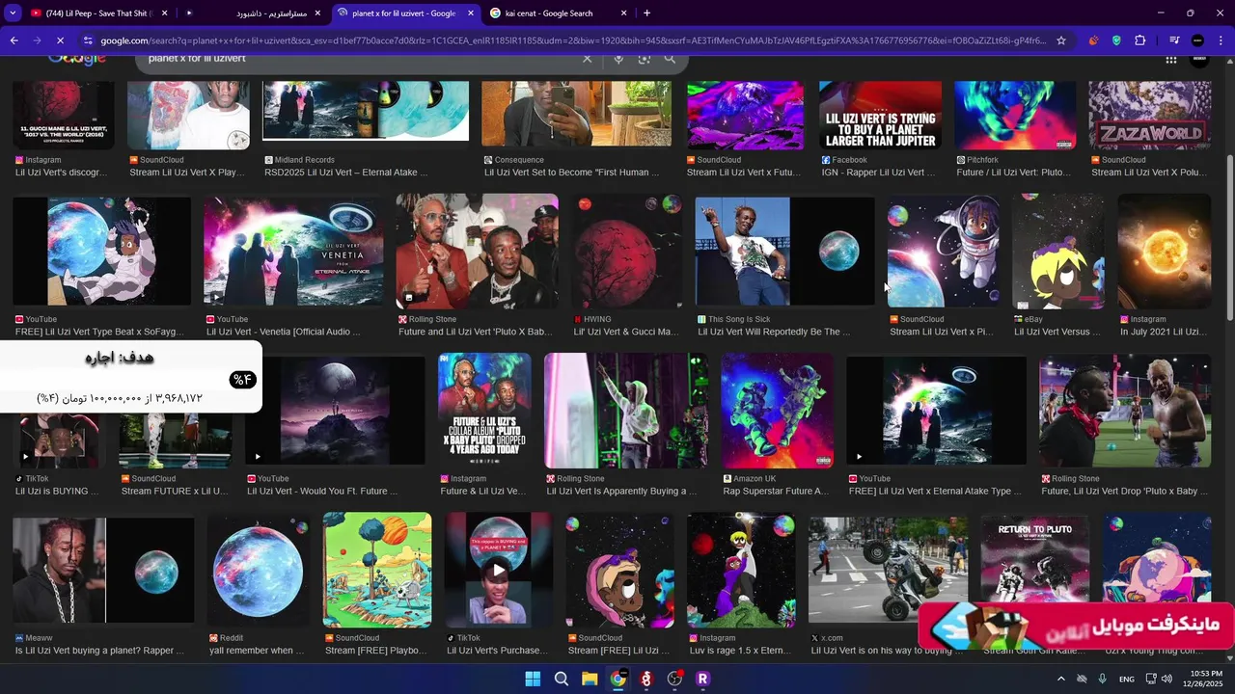This screenshot has height=694, width=1235.
Task: Open the Reddit yall remember when image
Action: coord(259,571)
